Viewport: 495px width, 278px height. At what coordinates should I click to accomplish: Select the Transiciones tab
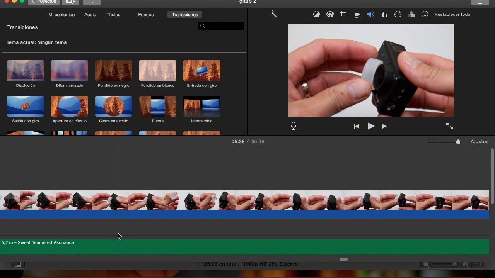(185, 15)
